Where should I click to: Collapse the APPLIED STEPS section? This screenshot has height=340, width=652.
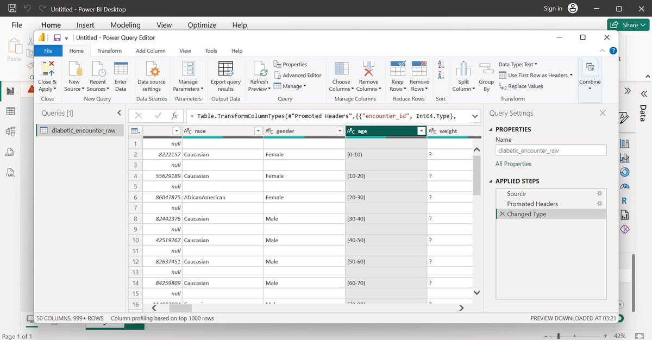[x=491, y=181]
